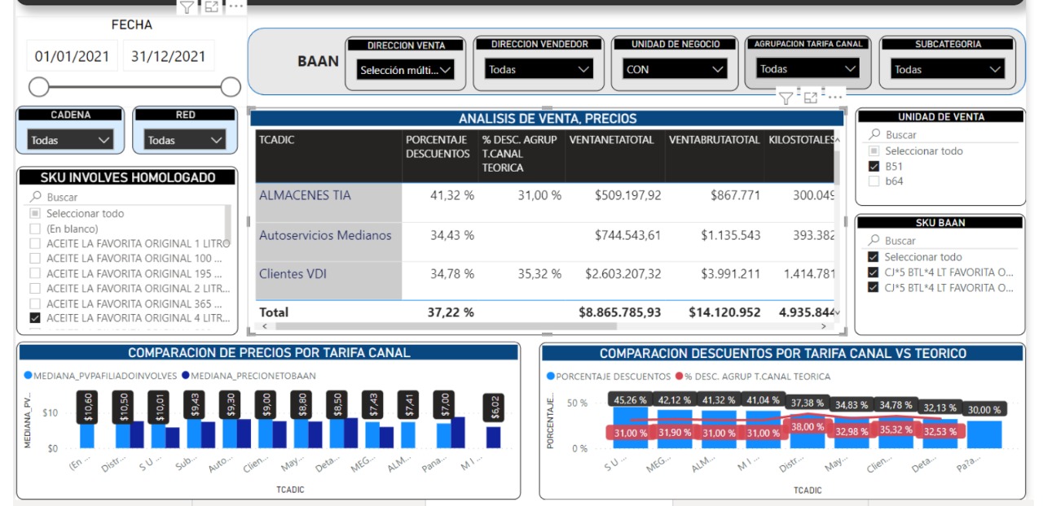Click the start handle of the FECHA slider

(38, 87)
